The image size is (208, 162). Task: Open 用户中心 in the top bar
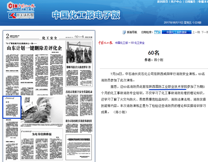click(x=176, y=1)
